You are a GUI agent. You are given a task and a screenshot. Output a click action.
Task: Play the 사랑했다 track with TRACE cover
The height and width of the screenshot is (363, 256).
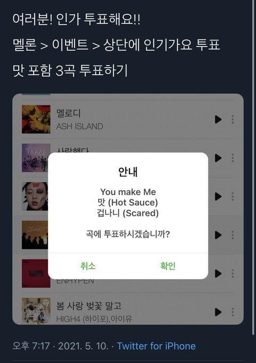point(218,158)
